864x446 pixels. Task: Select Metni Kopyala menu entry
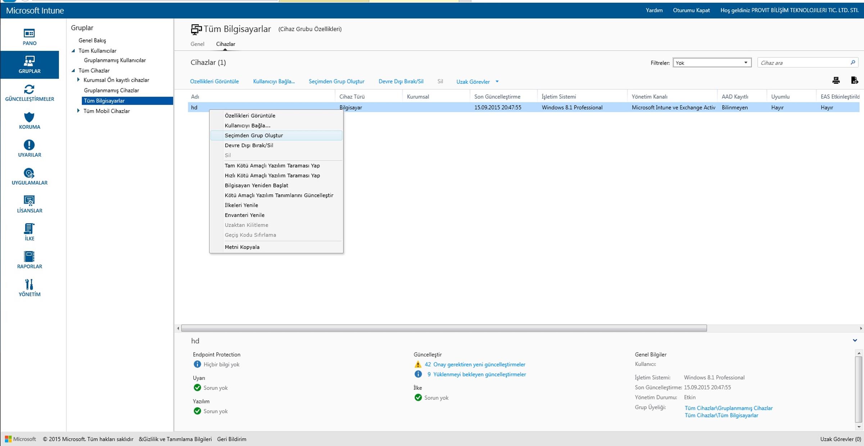pos(276,247)
